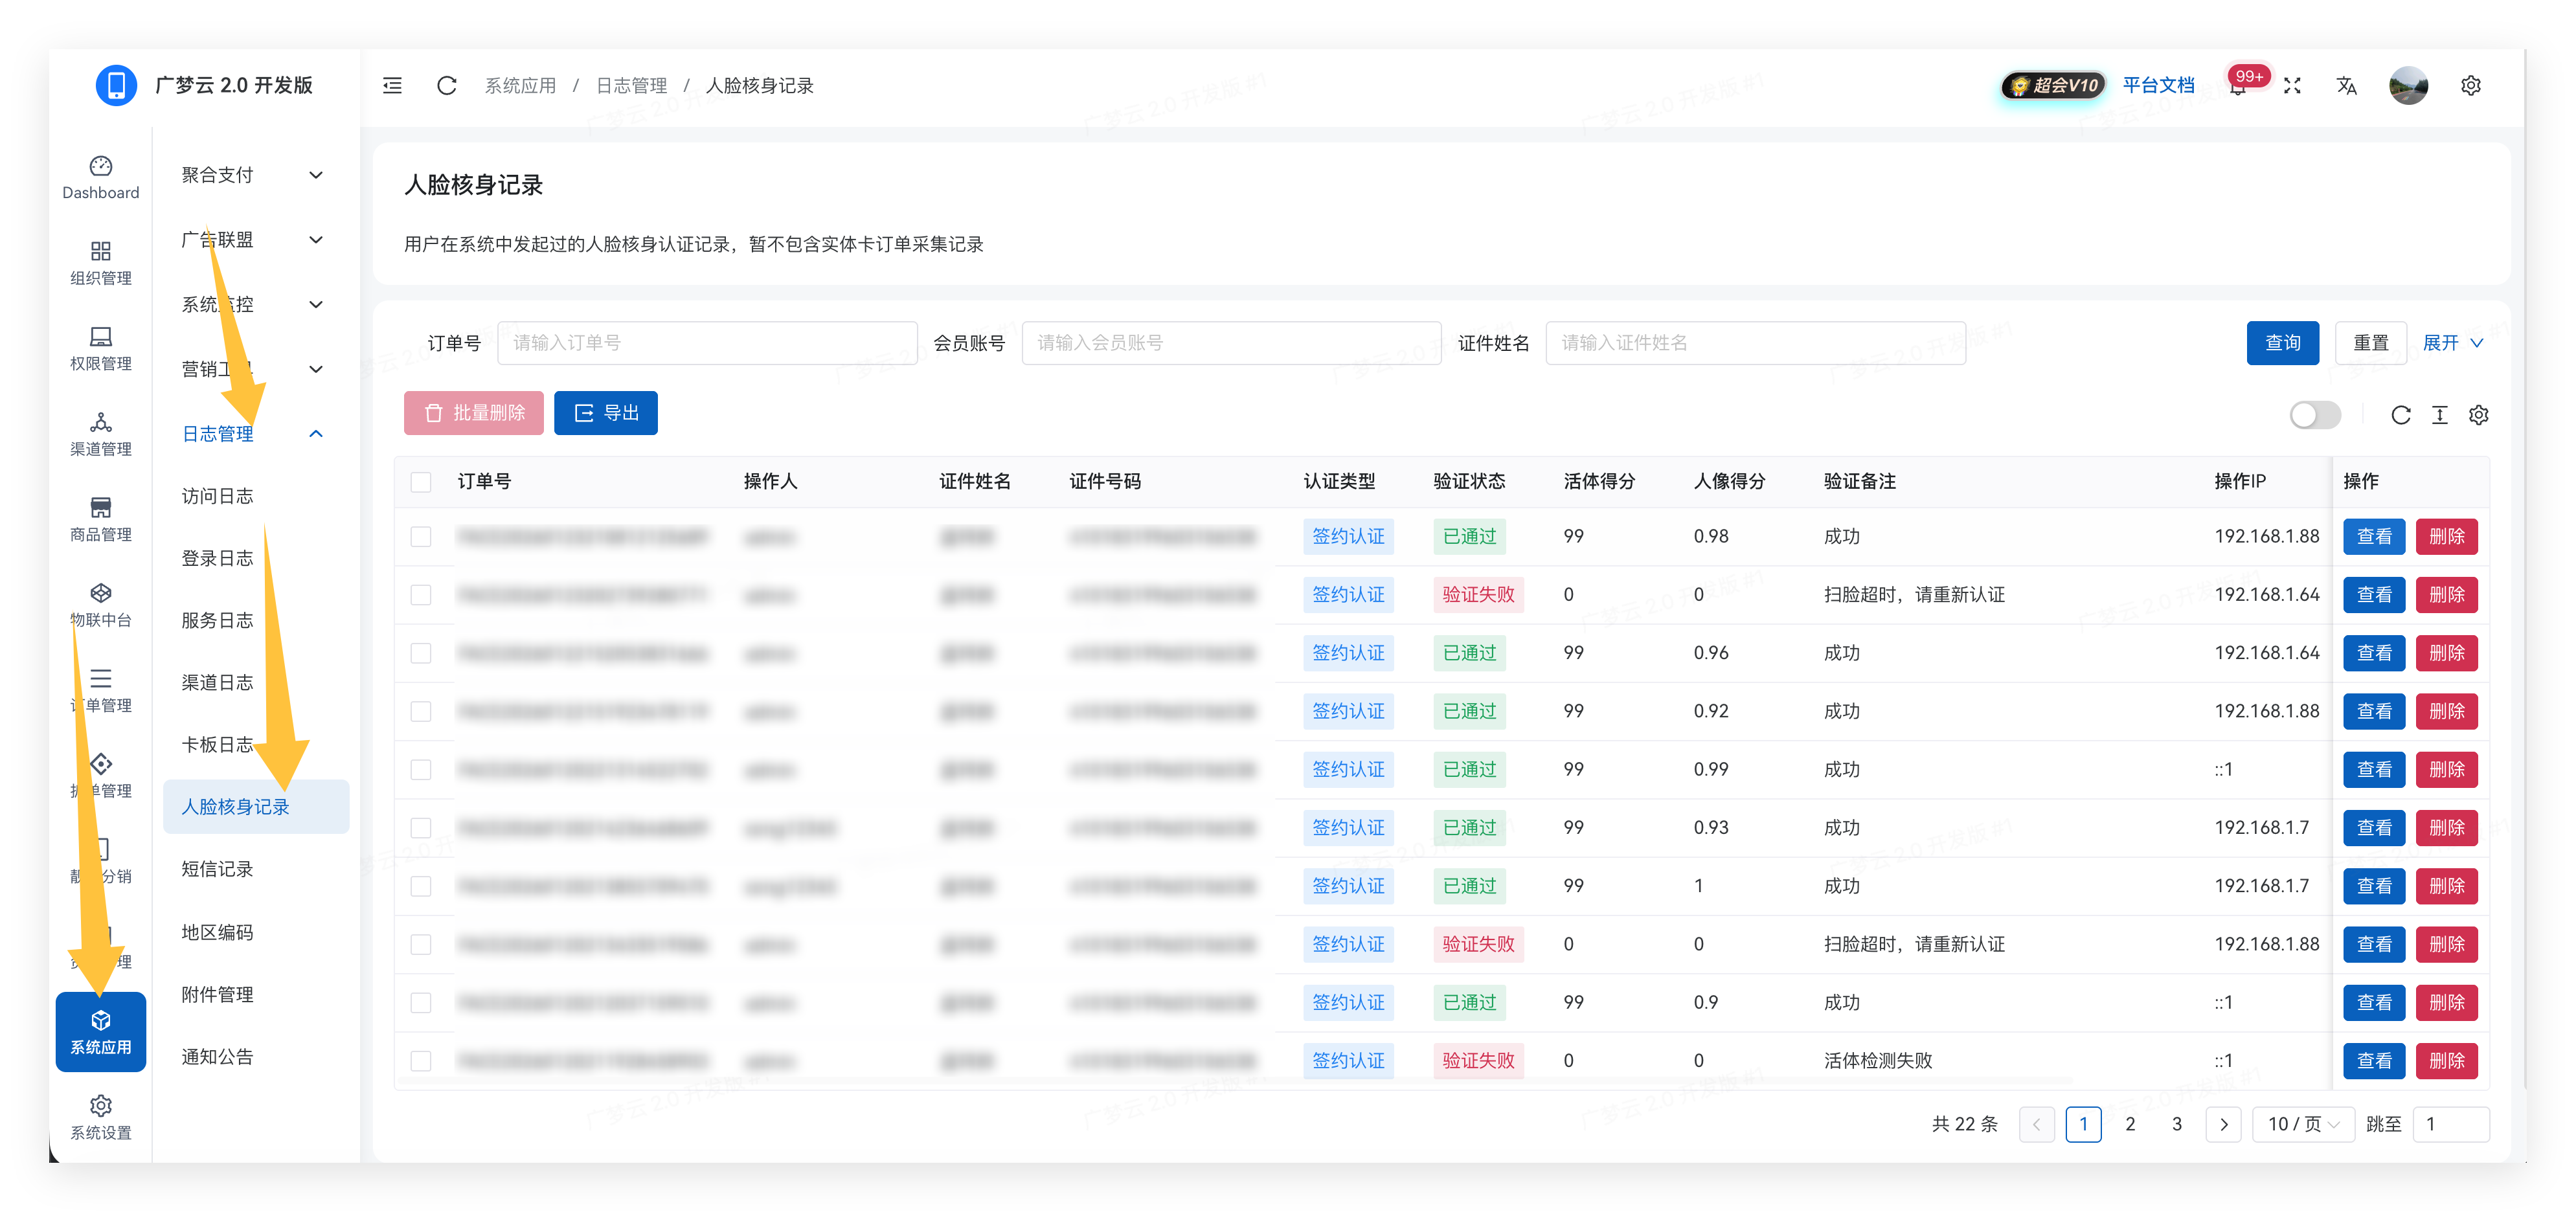Image resolution: width=2576 pixels, height=1212 pixels.
Task: Click the 导出 export button
Action: [x=605, y=413]
